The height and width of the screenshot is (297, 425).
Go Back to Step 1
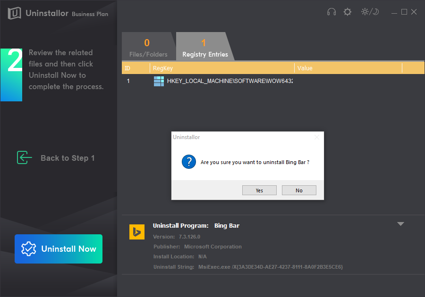(x=68, y=158)
